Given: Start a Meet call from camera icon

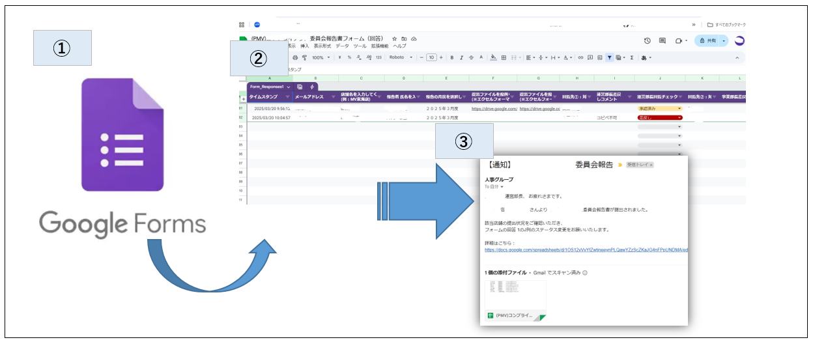Looking at the screenshot, I should [678, 40].
